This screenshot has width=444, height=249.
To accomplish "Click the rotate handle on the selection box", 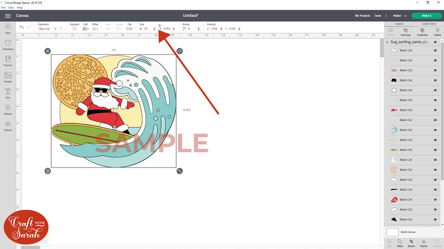I will tap(179, 51).
